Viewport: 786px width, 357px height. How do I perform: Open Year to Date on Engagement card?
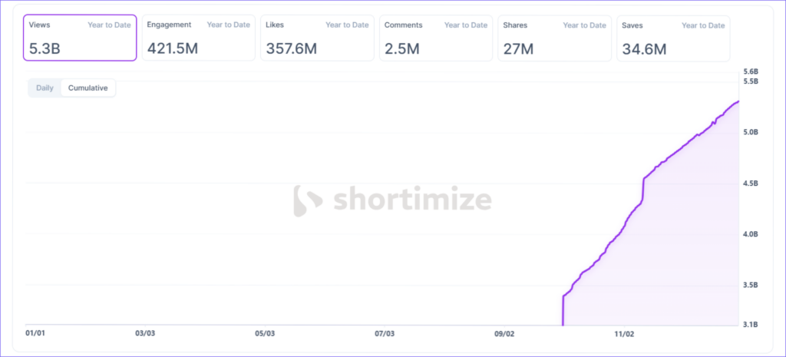pos(228,25)
